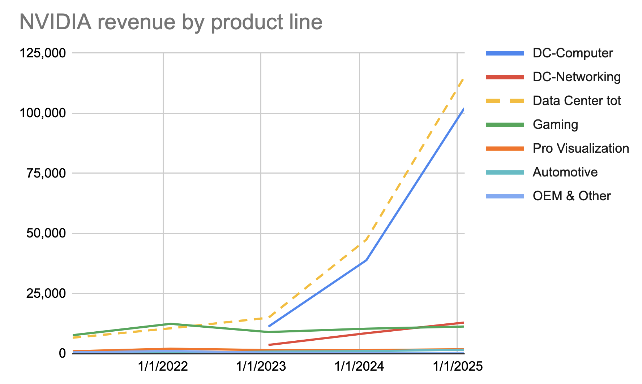Click the DC-Computer blue legend swatch
The image size is (642, 384).
[x=505, y=53]
